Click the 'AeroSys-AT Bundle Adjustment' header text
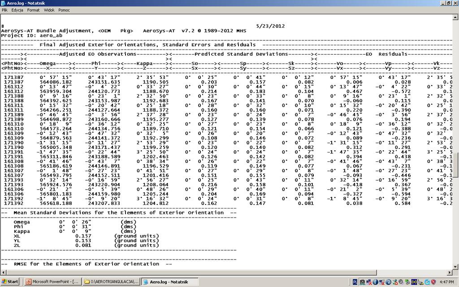This screenshot has height=287, width=459. [x=48, y=31]
